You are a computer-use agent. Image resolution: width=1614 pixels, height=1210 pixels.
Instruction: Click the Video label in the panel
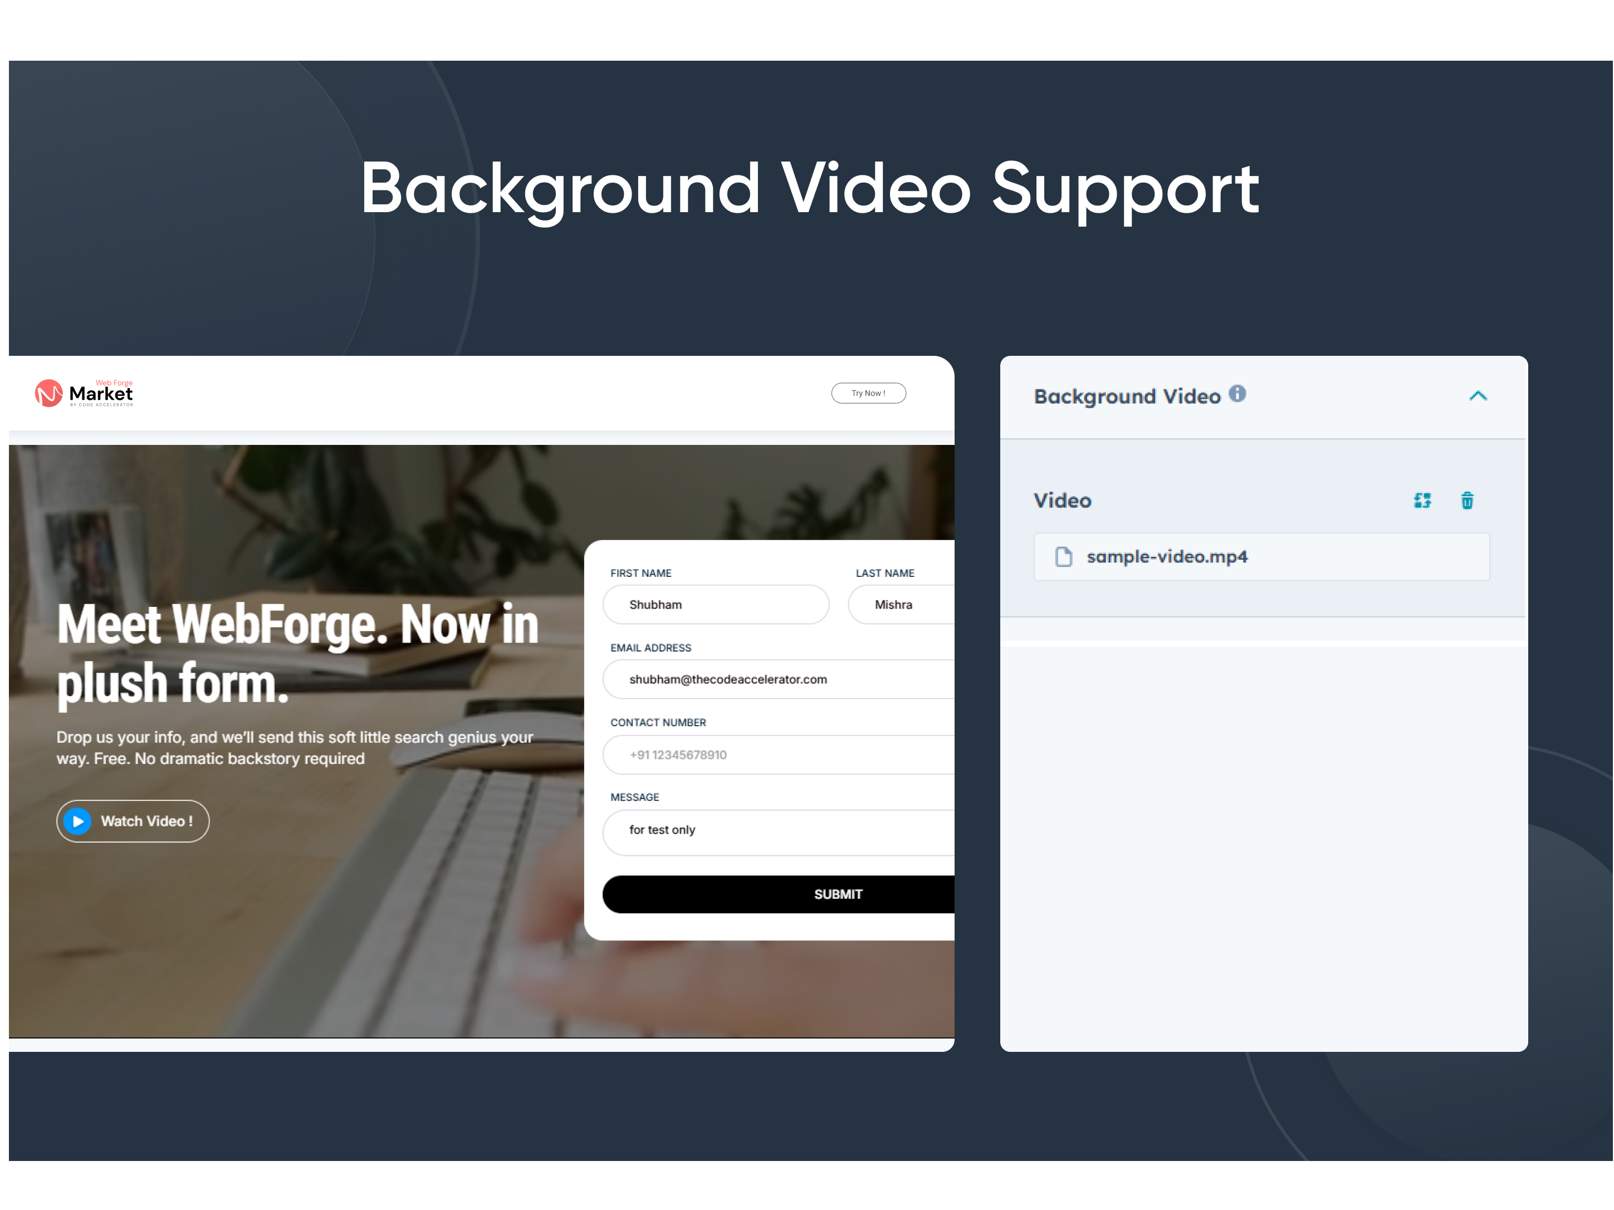coord(1063,501)
